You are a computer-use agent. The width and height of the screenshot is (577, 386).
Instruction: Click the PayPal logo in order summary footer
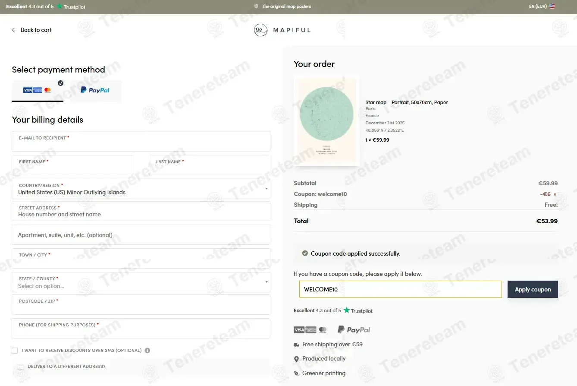click(x=354, y=330)
